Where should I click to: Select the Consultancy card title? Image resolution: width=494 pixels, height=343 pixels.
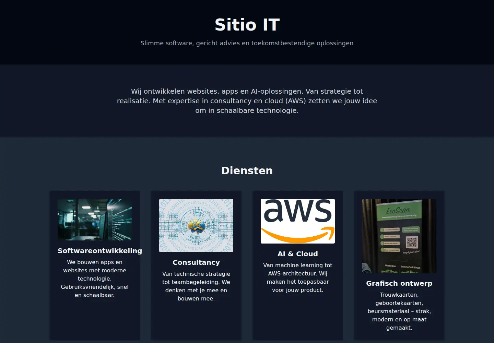click(196, 262)
